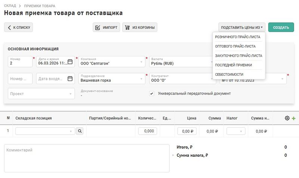299x178 pixels.
Task: Click the Итого, ₽ label
Action: (x=184, y=147)
